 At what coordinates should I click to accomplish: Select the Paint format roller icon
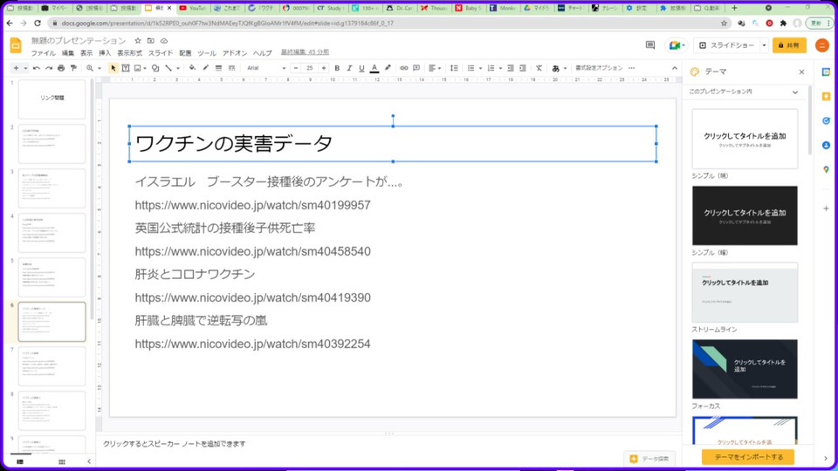click(x=73, y=68)
